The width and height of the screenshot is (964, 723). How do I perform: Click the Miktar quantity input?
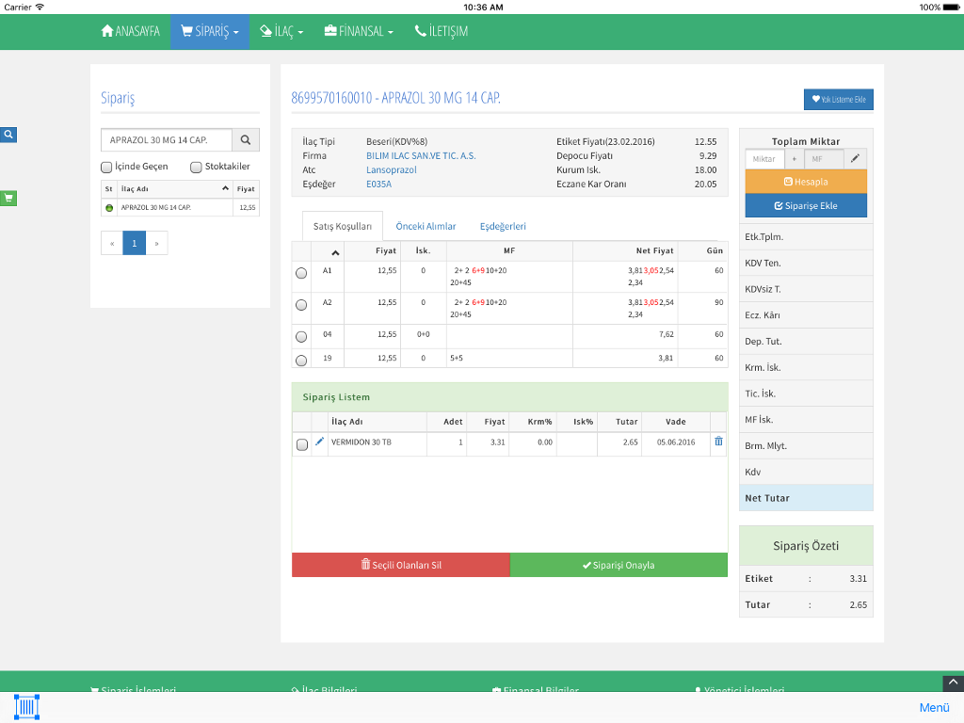764,158
